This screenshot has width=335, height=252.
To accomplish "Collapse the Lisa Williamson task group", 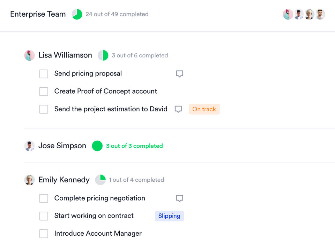I will coord(65,55).
